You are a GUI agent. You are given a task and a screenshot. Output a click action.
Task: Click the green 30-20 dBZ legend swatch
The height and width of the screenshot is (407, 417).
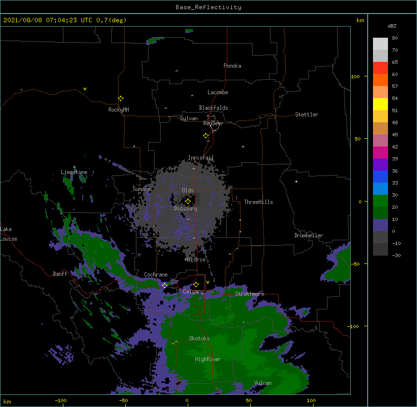coord(380,201)
